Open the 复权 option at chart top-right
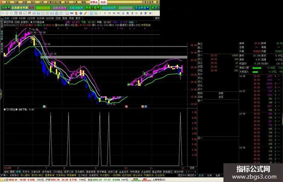Viewport: 283px width, 182px height. point(158,18)
